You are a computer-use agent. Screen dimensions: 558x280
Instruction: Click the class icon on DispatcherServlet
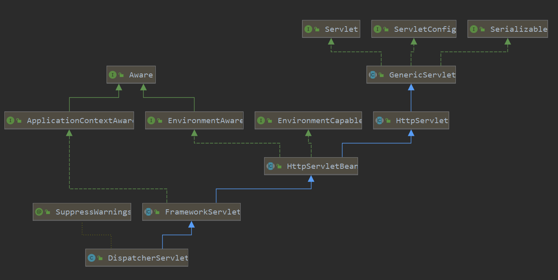click(91, 258)
